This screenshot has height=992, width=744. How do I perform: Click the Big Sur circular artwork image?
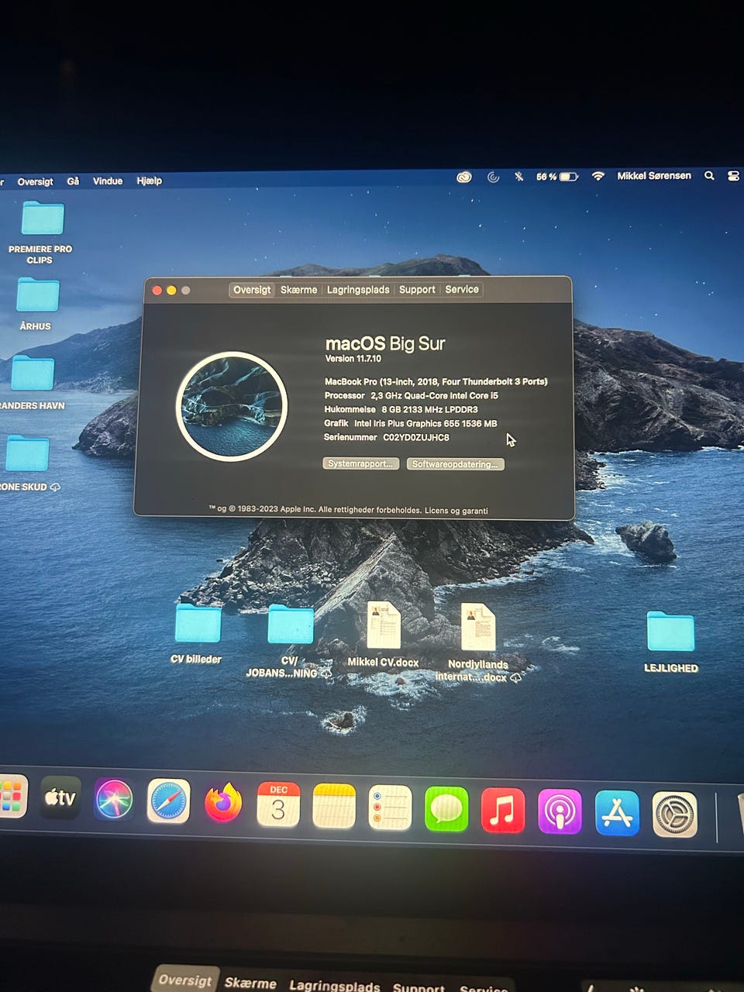pos(232,406)
